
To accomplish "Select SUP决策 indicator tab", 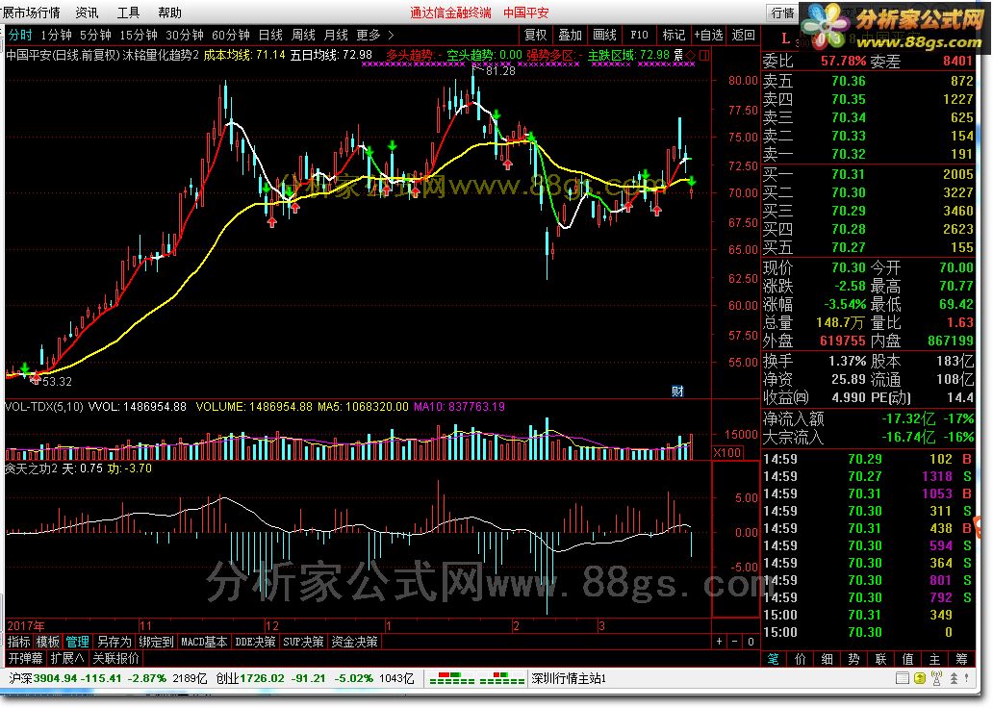I will click(x=303, y=642).
